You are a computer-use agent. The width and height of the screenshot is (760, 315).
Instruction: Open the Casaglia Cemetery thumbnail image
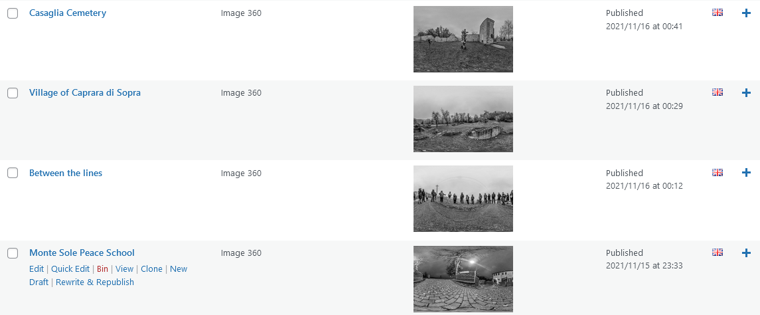coord(463,39)
